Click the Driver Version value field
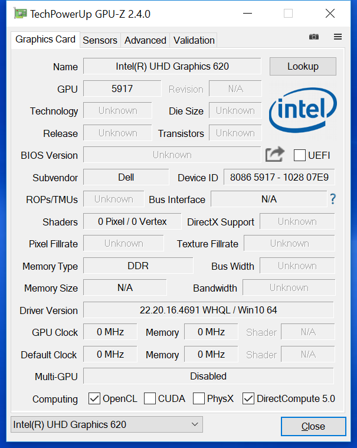Image resolution: width=357 pixels, height=448 pixels. point(208,310)
